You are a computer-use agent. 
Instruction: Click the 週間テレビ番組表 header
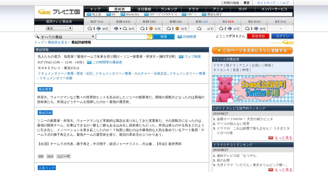(x=59, y=22)
